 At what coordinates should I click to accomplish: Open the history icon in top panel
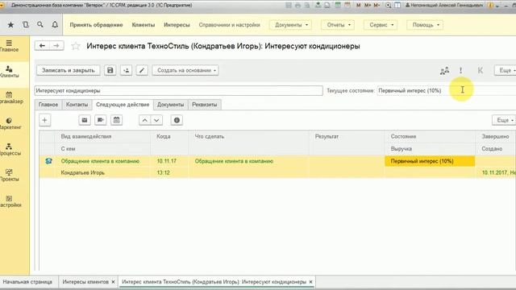[x=25, y=25]
